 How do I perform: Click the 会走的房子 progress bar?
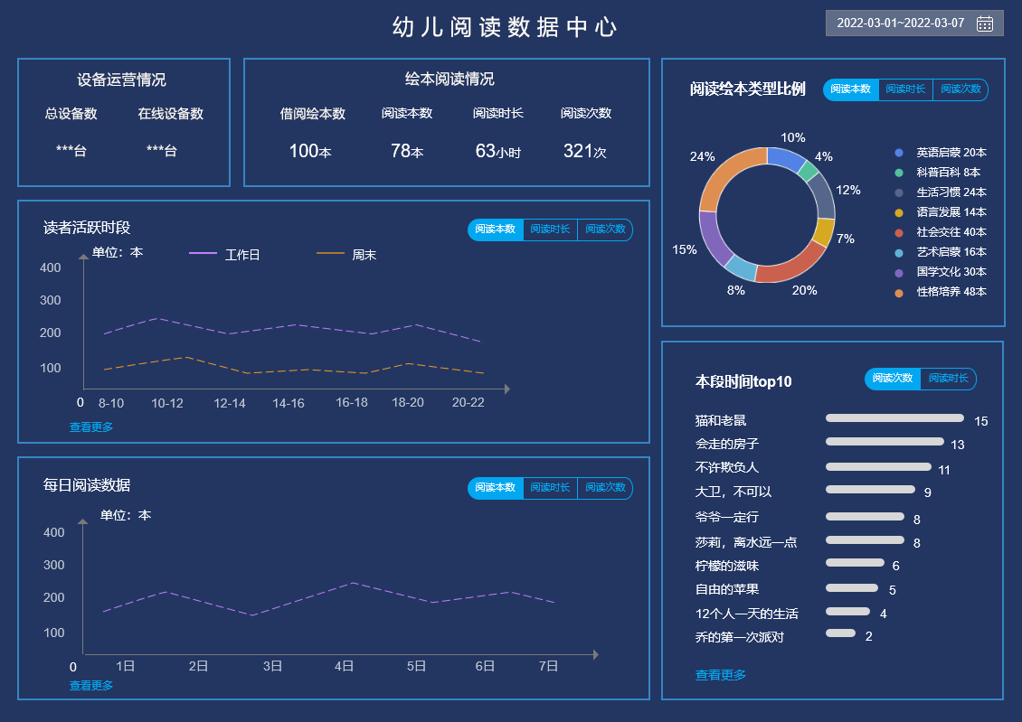click(884, 442)
